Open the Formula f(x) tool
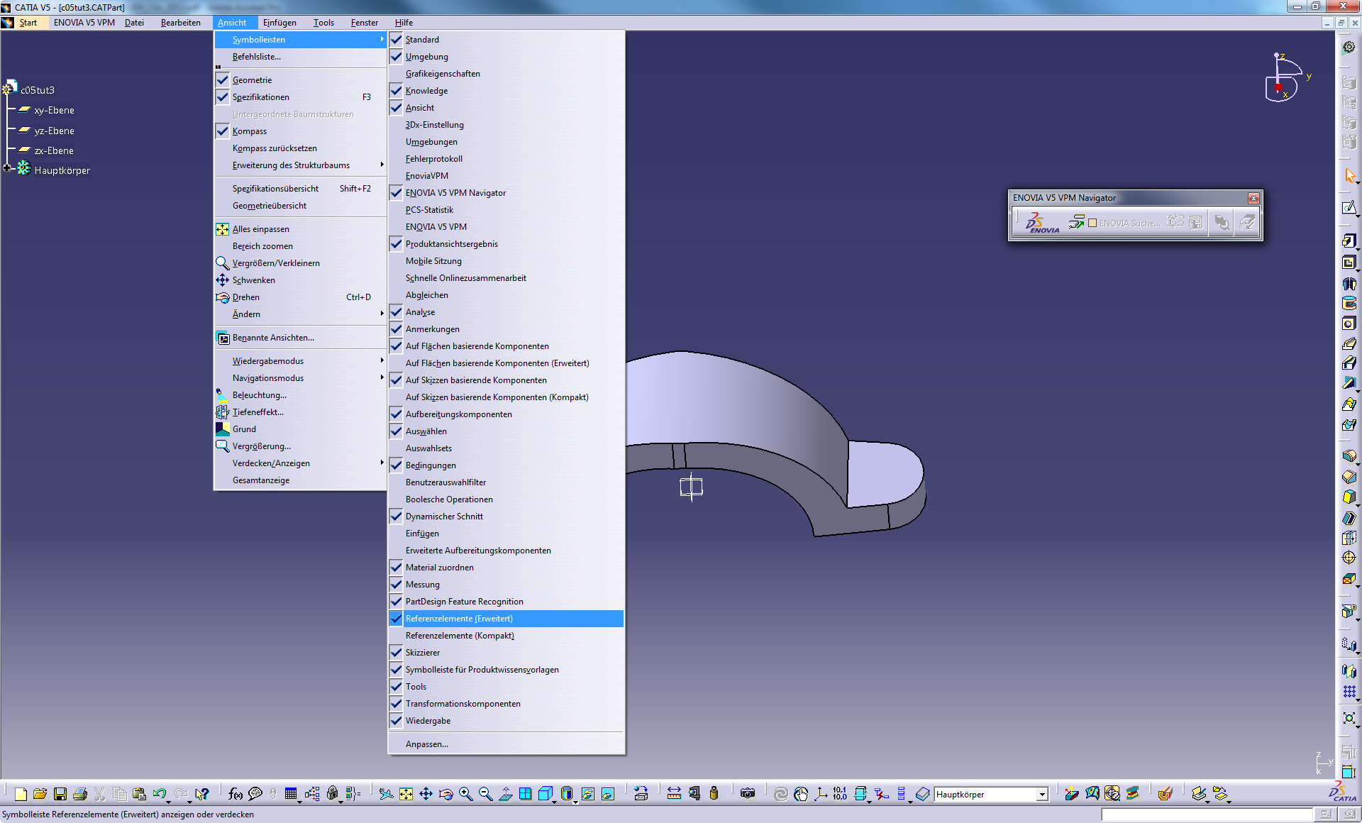Image resolution: width=1362 pixels, height=823 pixels. [x=236, y=794]
